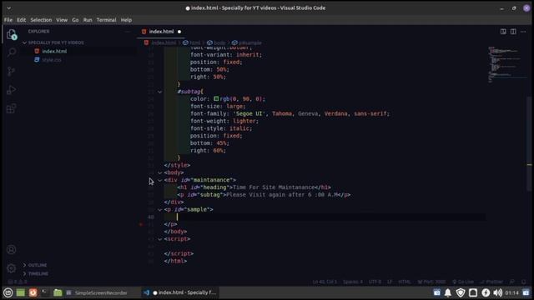Image resolution: width=534 pixels, height=300 pixels.
Task: Select style.css in the Explorer tree
Action: click(52, 60)
